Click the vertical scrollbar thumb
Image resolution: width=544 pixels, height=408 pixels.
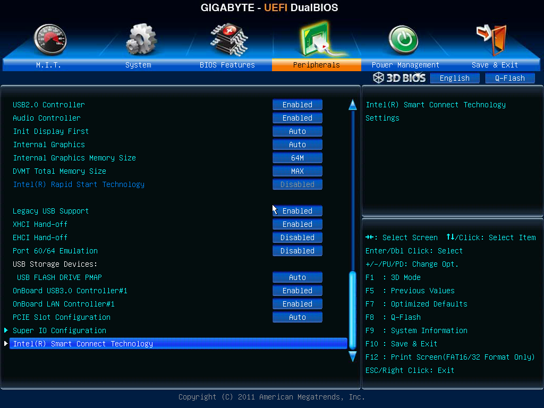(x=353, y=310)
